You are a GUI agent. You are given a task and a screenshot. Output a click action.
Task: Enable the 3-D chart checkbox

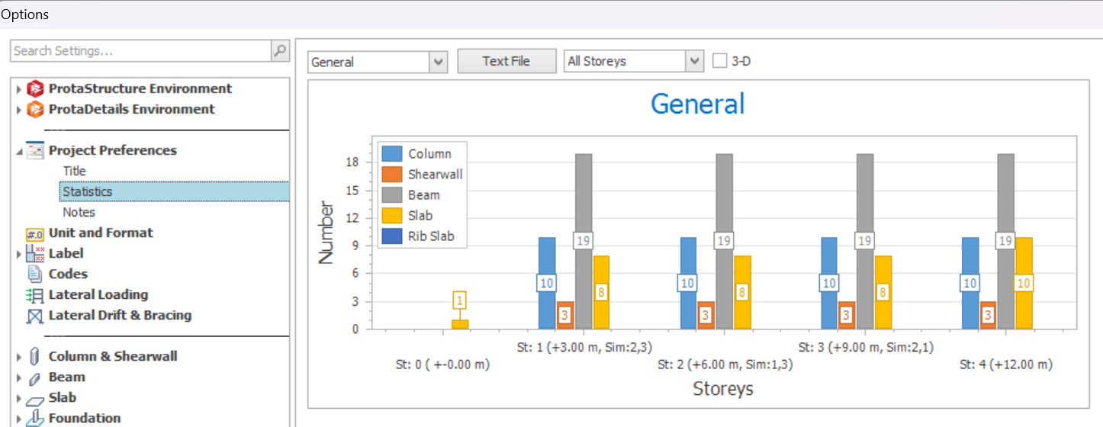[x=719, y=61]
